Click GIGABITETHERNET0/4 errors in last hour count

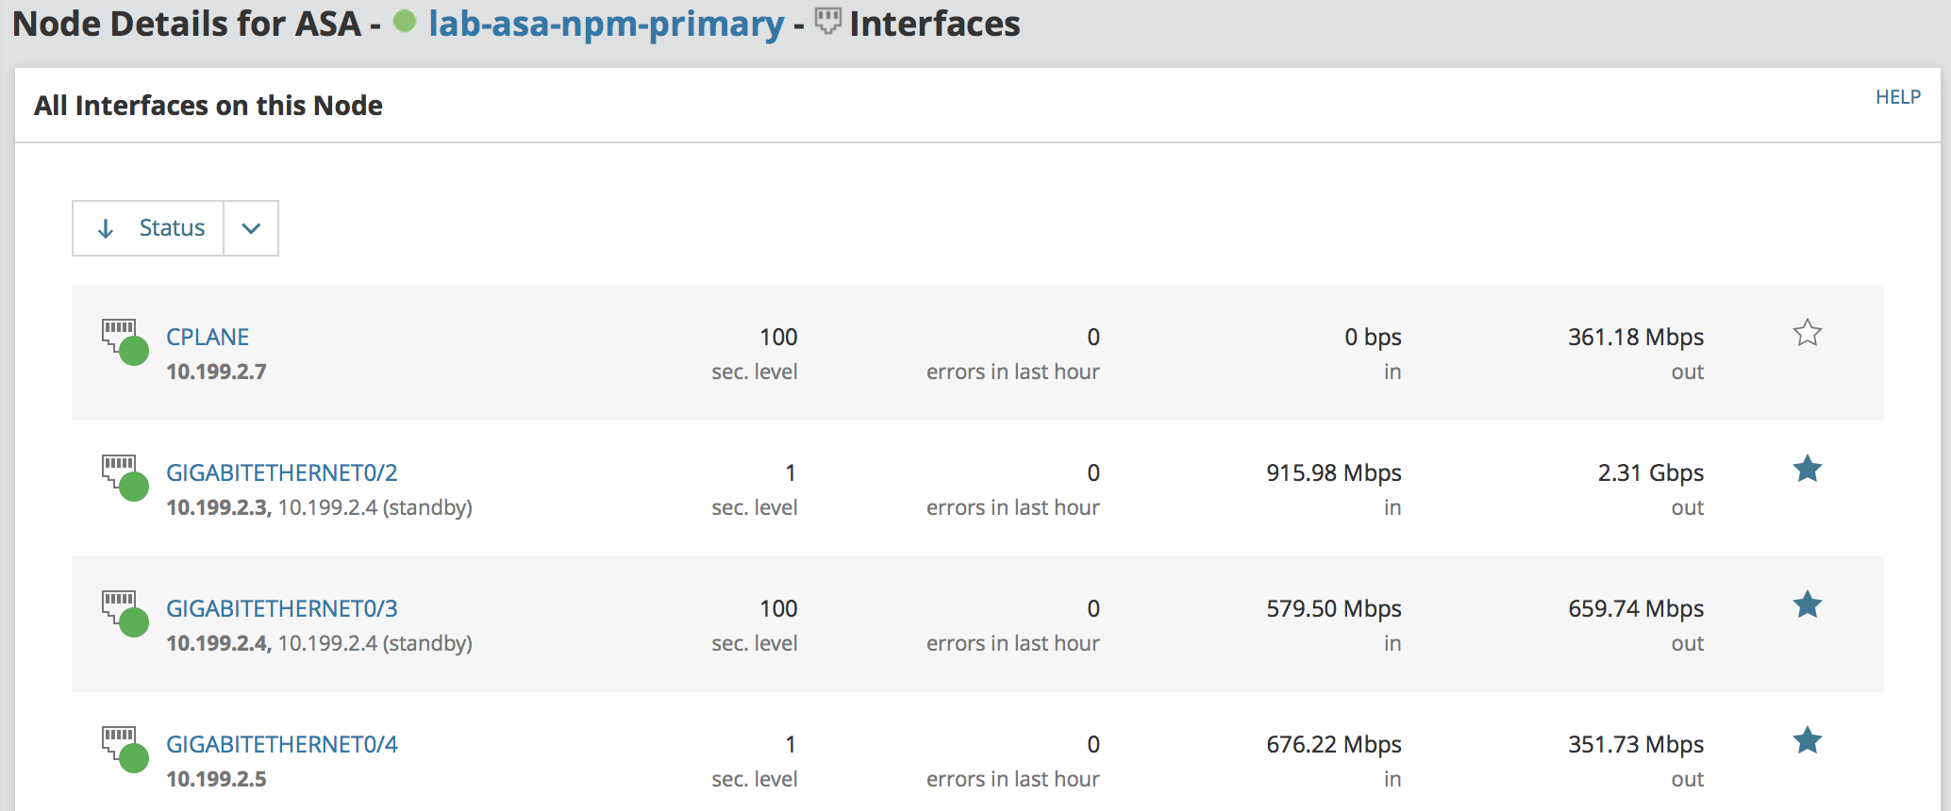click(1093, 744)
